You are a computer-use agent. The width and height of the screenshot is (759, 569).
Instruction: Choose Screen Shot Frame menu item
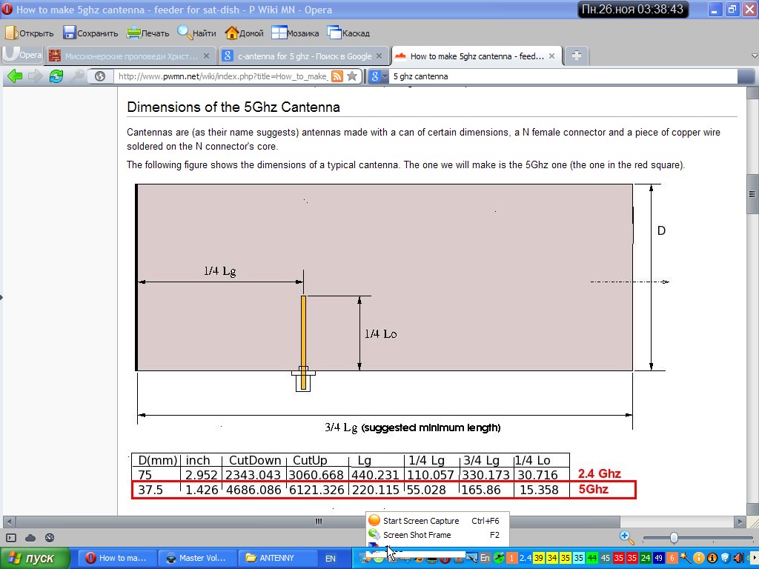point(417,535)
